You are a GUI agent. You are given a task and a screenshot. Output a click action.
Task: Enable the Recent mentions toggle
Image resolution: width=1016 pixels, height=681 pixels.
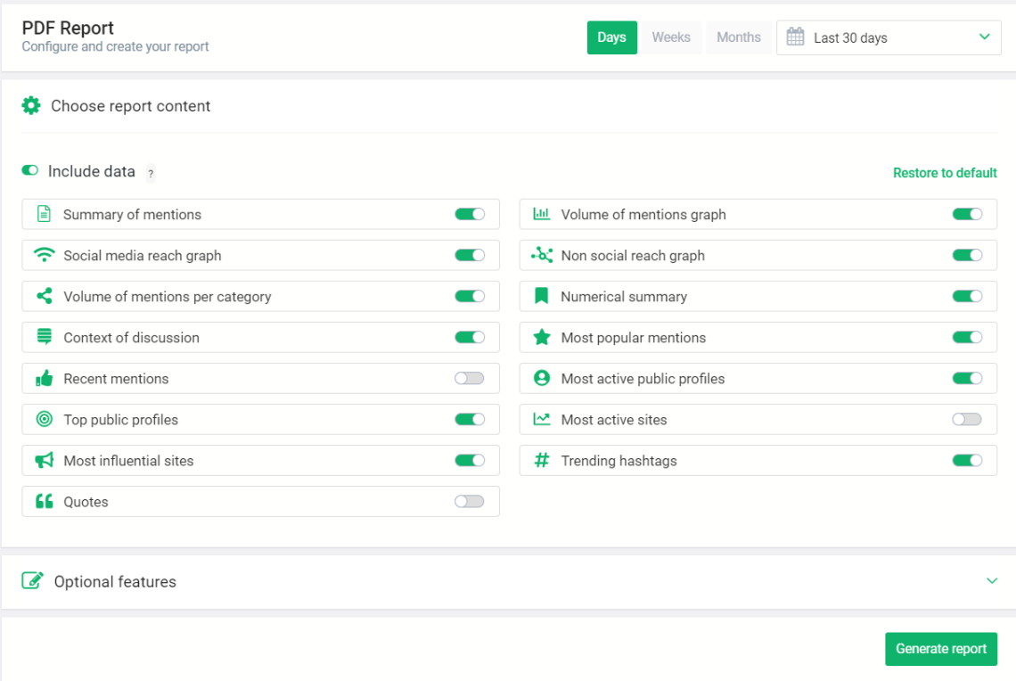click(x=470, y=378)
